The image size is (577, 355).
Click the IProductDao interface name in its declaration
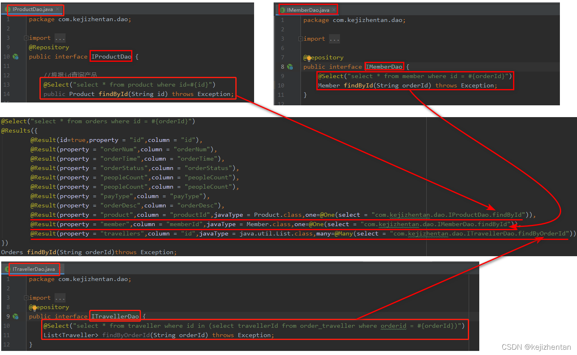(111, 57)
